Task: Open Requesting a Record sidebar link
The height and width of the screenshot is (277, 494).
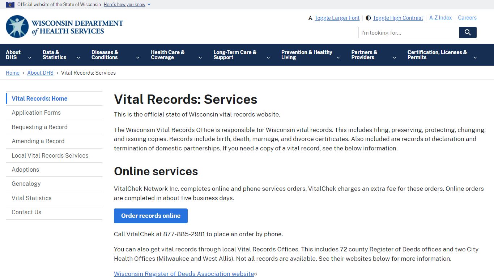Action: (x=54, y=127)
